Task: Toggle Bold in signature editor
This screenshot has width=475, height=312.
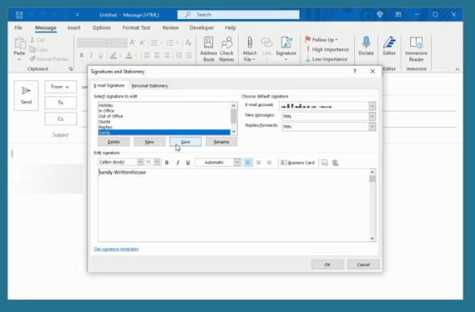Action: [x=166, y=163]
